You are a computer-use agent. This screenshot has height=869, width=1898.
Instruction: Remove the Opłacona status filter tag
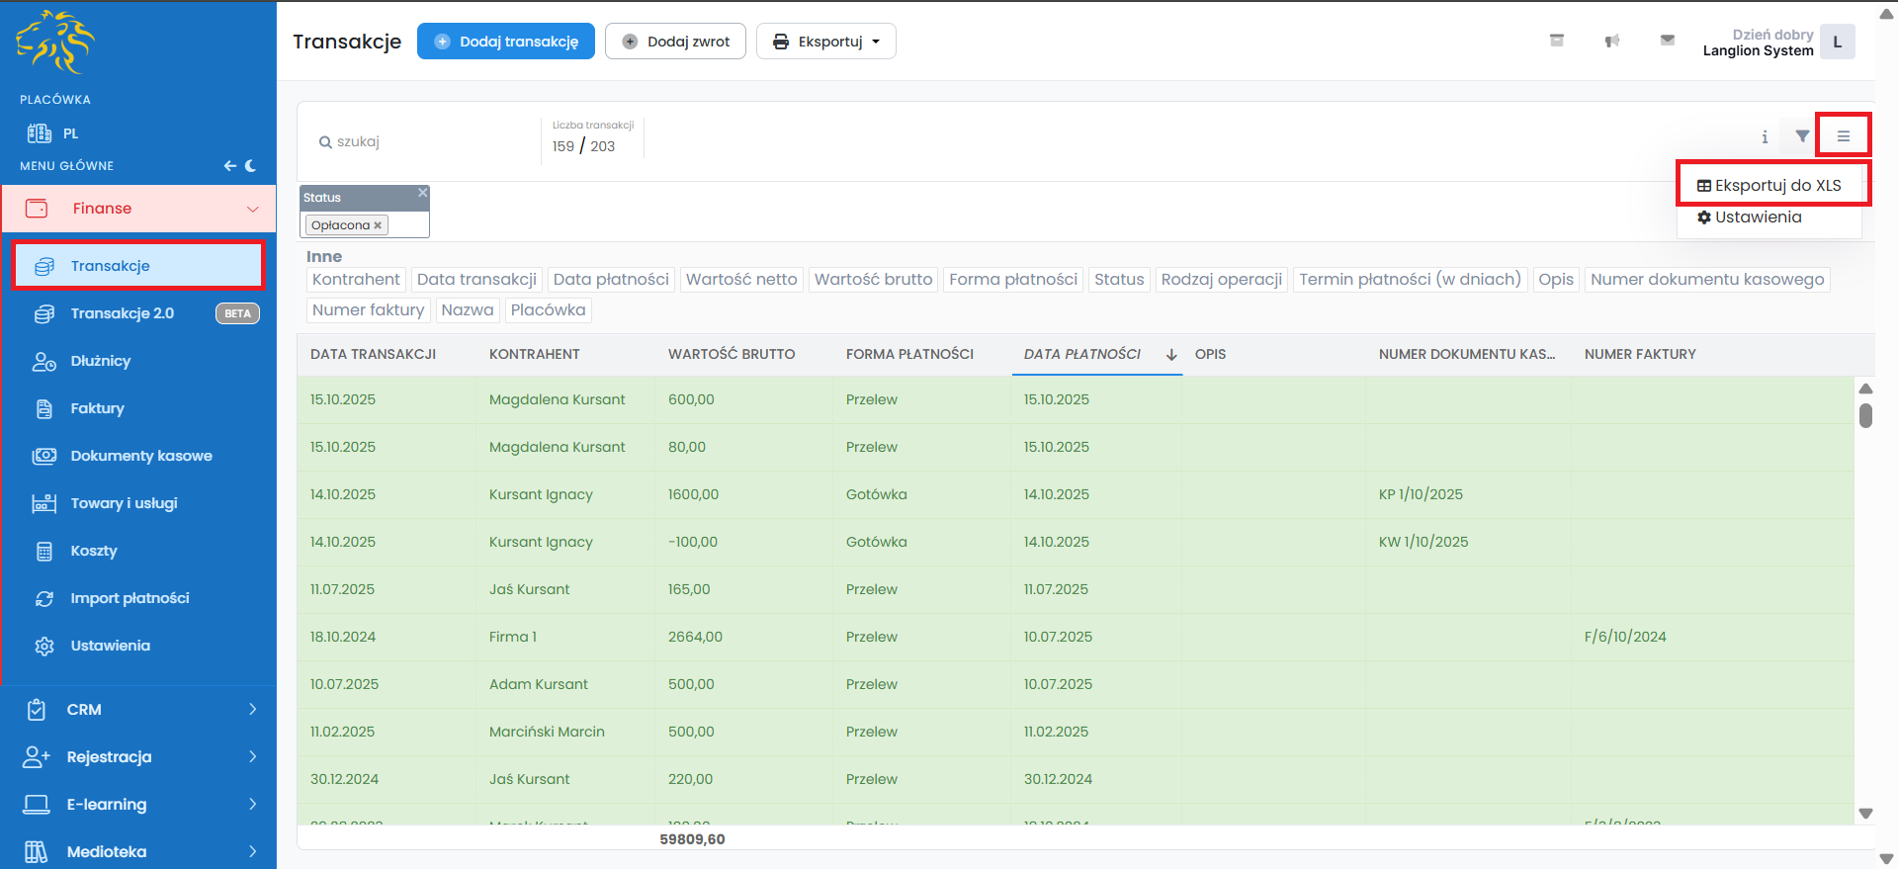378,225
